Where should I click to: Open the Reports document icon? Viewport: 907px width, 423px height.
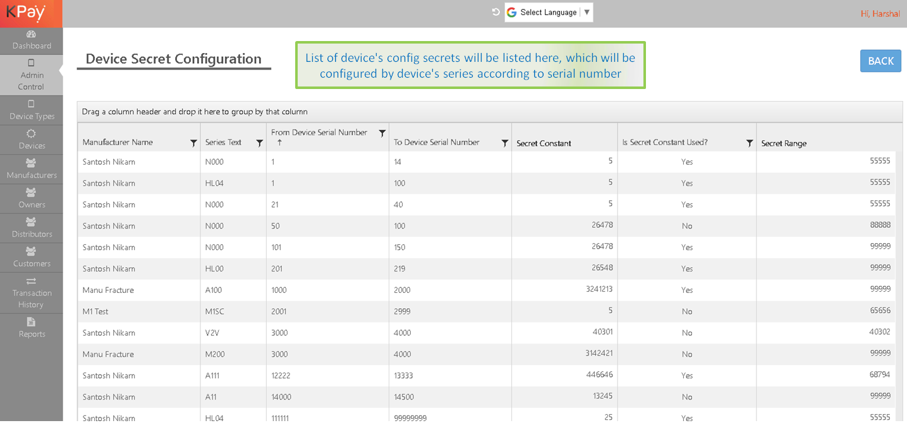click(31, 322)
